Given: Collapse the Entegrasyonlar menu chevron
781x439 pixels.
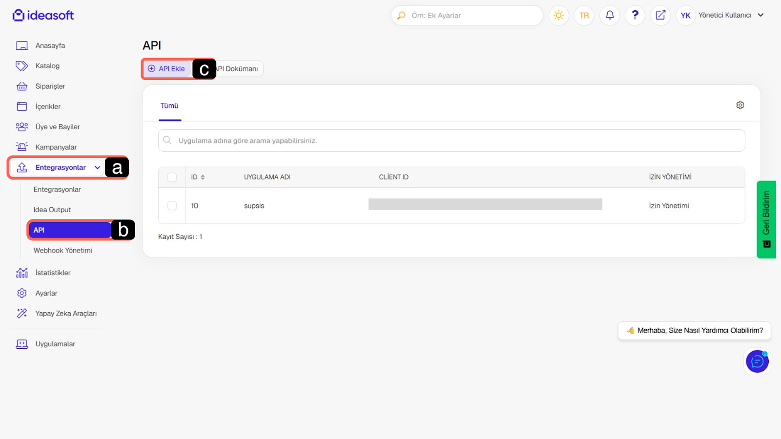Looking at the screenshot, I should pos(98,168).
